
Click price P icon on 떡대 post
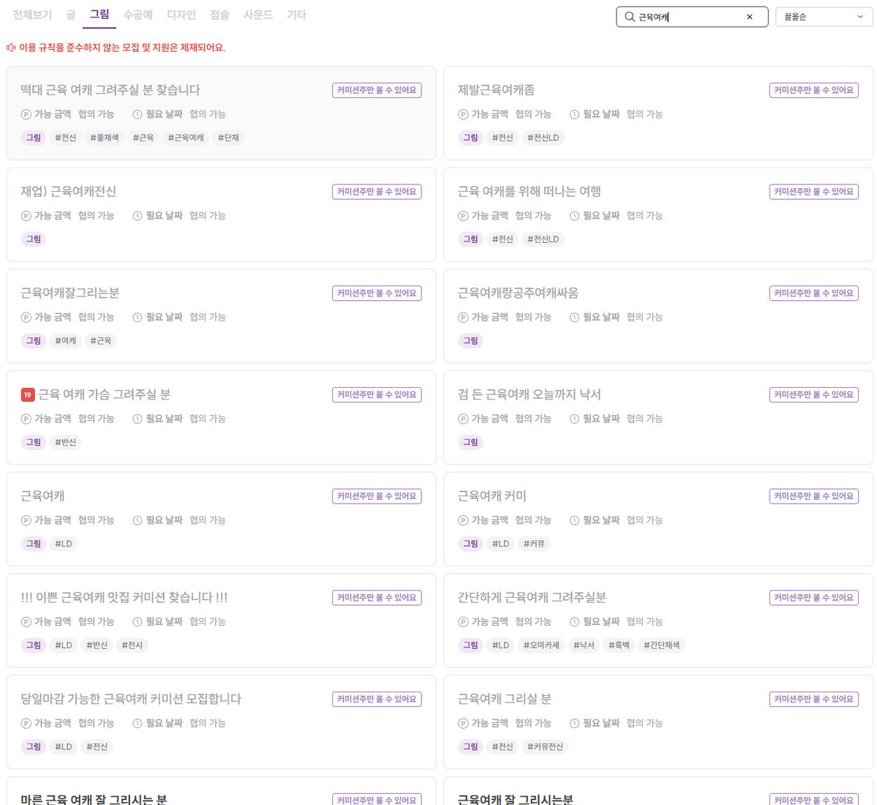(x=26, y=115)
